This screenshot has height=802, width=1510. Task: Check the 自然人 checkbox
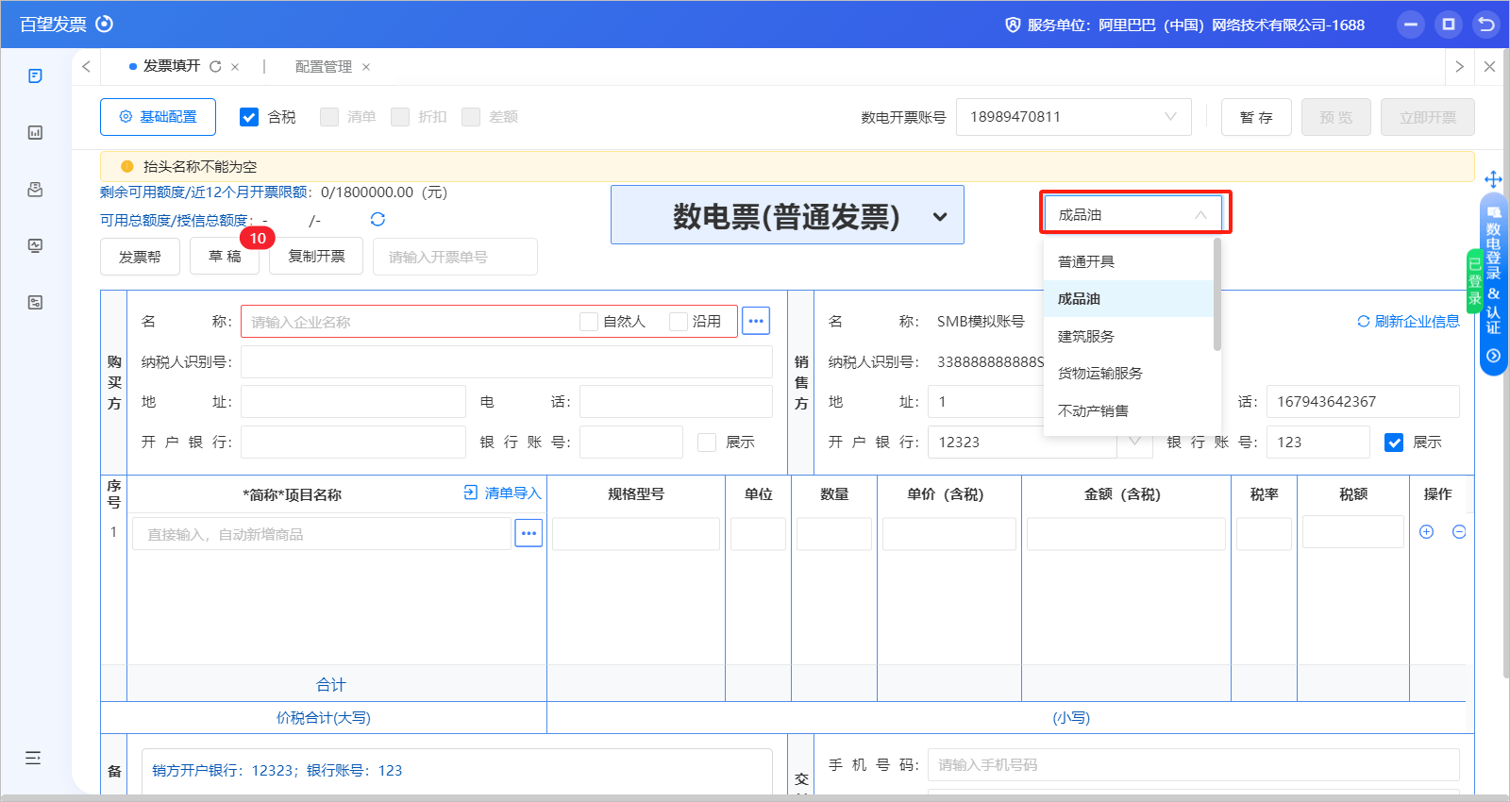[x=589, y=322]
